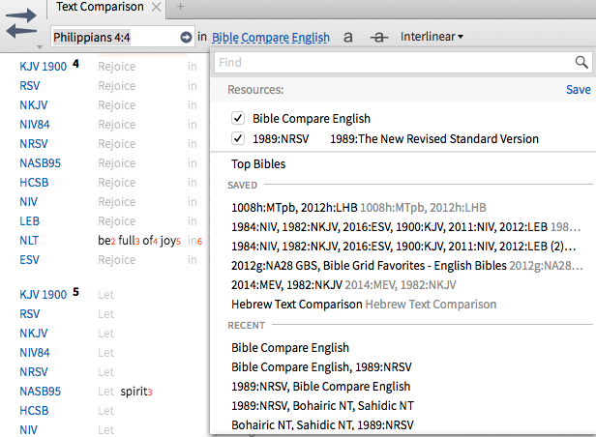The image size is (596, 437).
Task: Open NLT version link
Action: (x=29, y=241)
